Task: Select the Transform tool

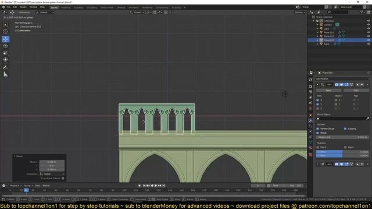Action: click(x=5, y=59)
